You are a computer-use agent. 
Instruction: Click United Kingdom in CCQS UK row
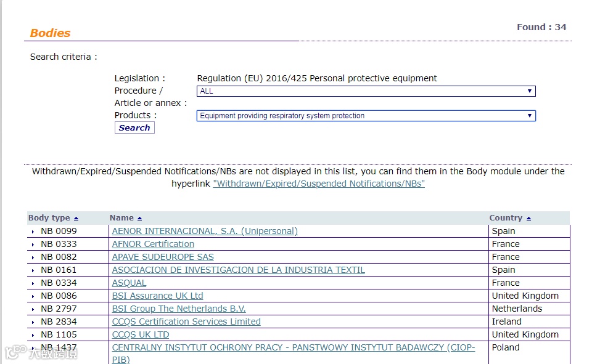coord(525,334)
